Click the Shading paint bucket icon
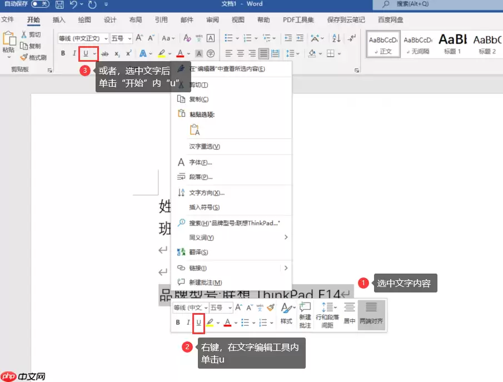503x382 pixels. pyautogui.click(x=312, y=53)
